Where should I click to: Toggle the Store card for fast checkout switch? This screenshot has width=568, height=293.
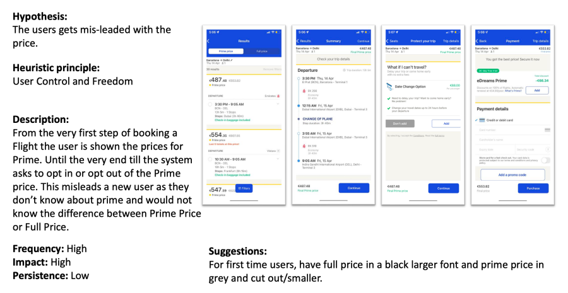(545, 160)
